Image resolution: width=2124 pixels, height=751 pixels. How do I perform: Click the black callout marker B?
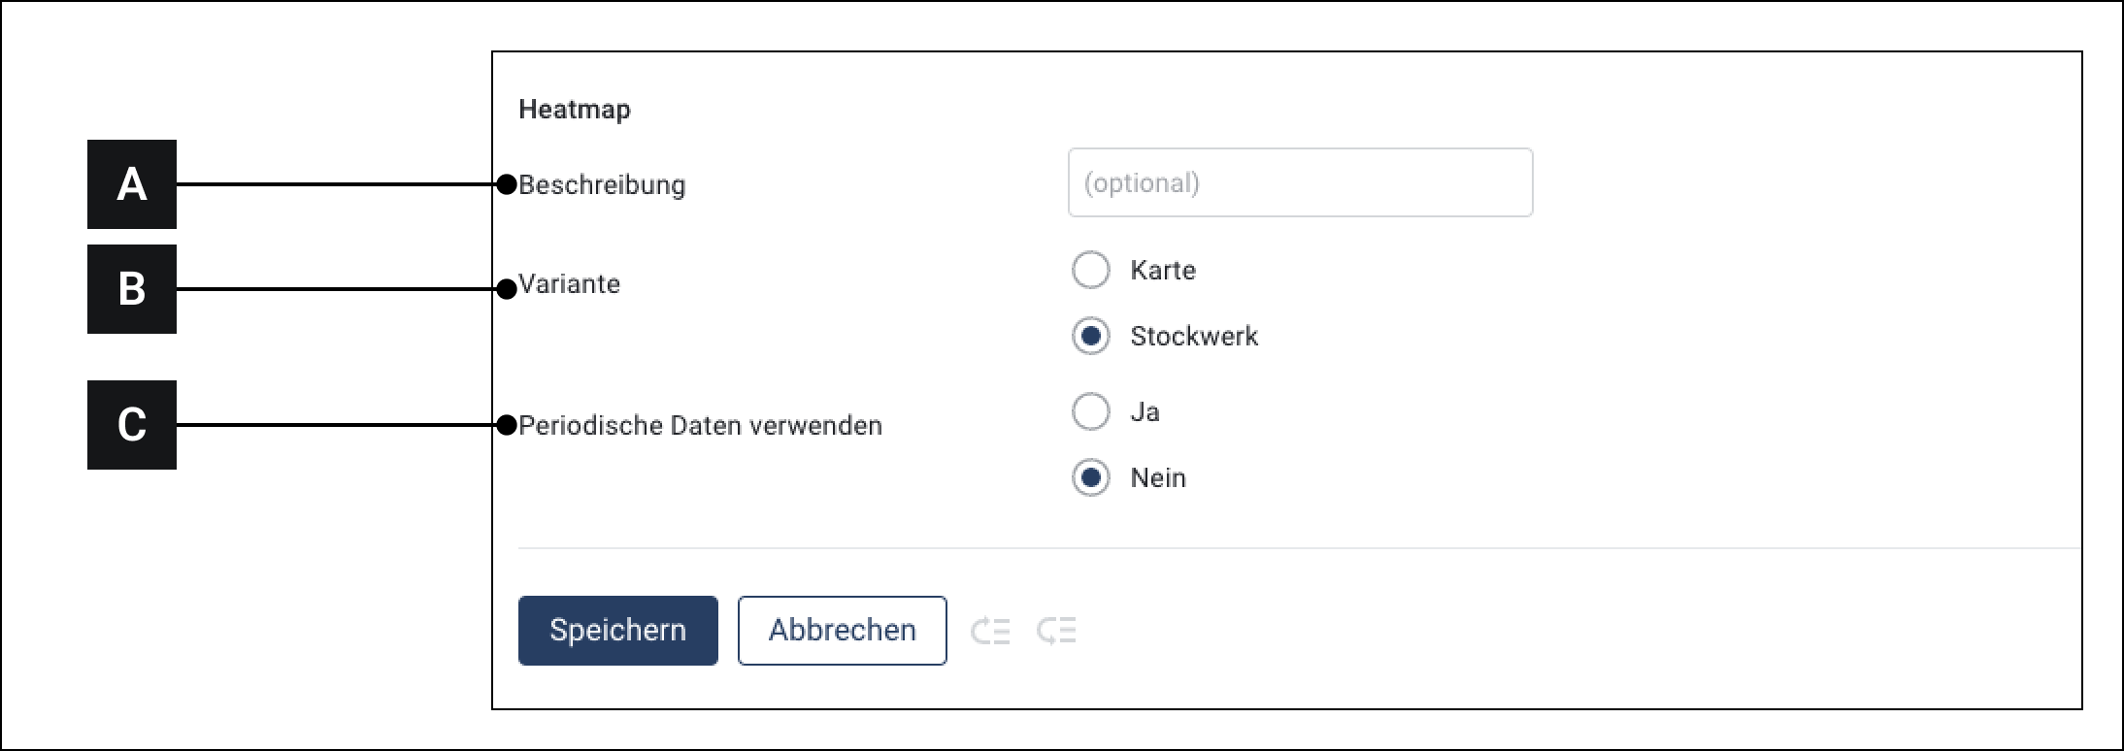coord(132,289)
